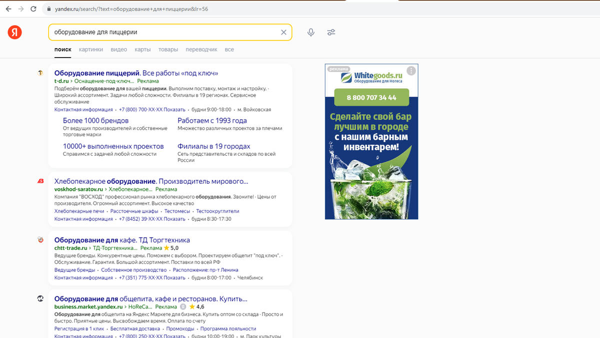The height and width of the screenshot is (338, 600).
Task: Show phone +7 (351) 775-XX-XX
Action: tap(152, 277)
